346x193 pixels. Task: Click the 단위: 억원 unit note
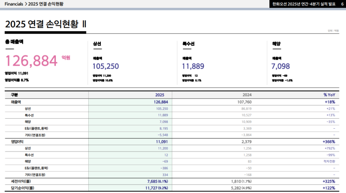coord(333,31)
